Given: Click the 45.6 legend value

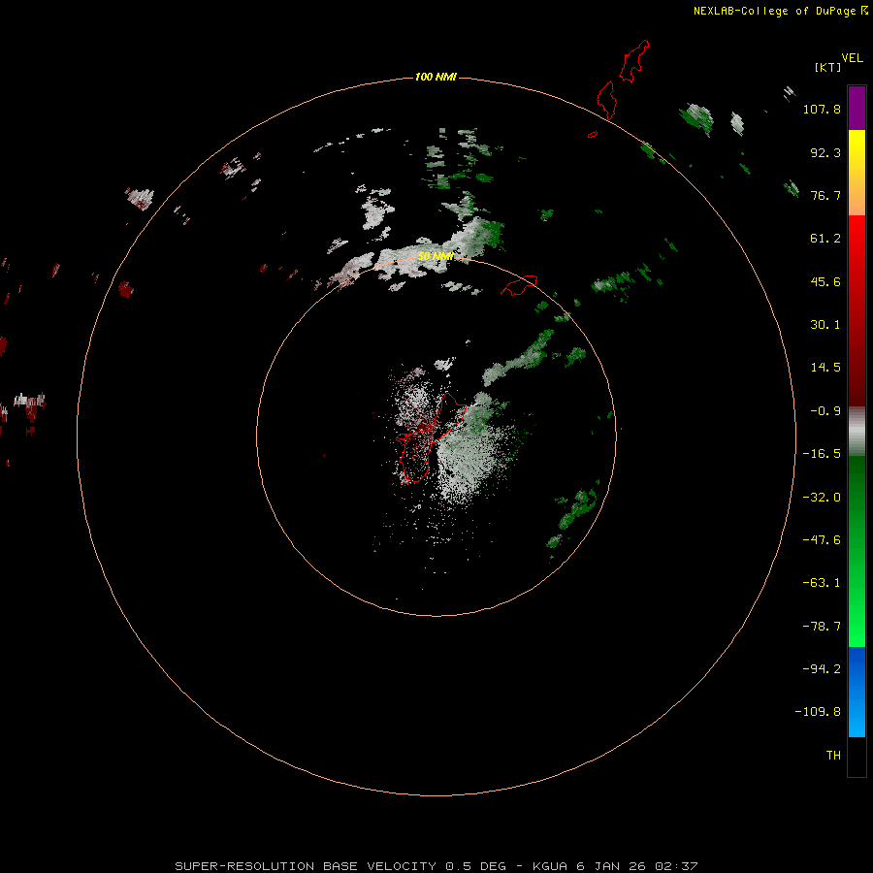Looking at the screenshot, I should [x=825, y=281].
